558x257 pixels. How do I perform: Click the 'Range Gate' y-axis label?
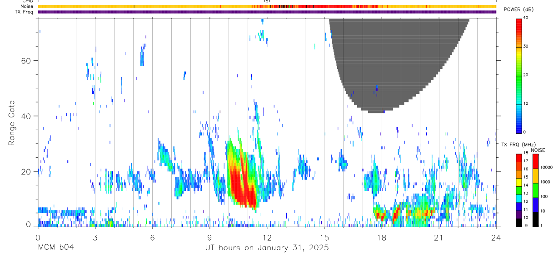pos(12,123)
